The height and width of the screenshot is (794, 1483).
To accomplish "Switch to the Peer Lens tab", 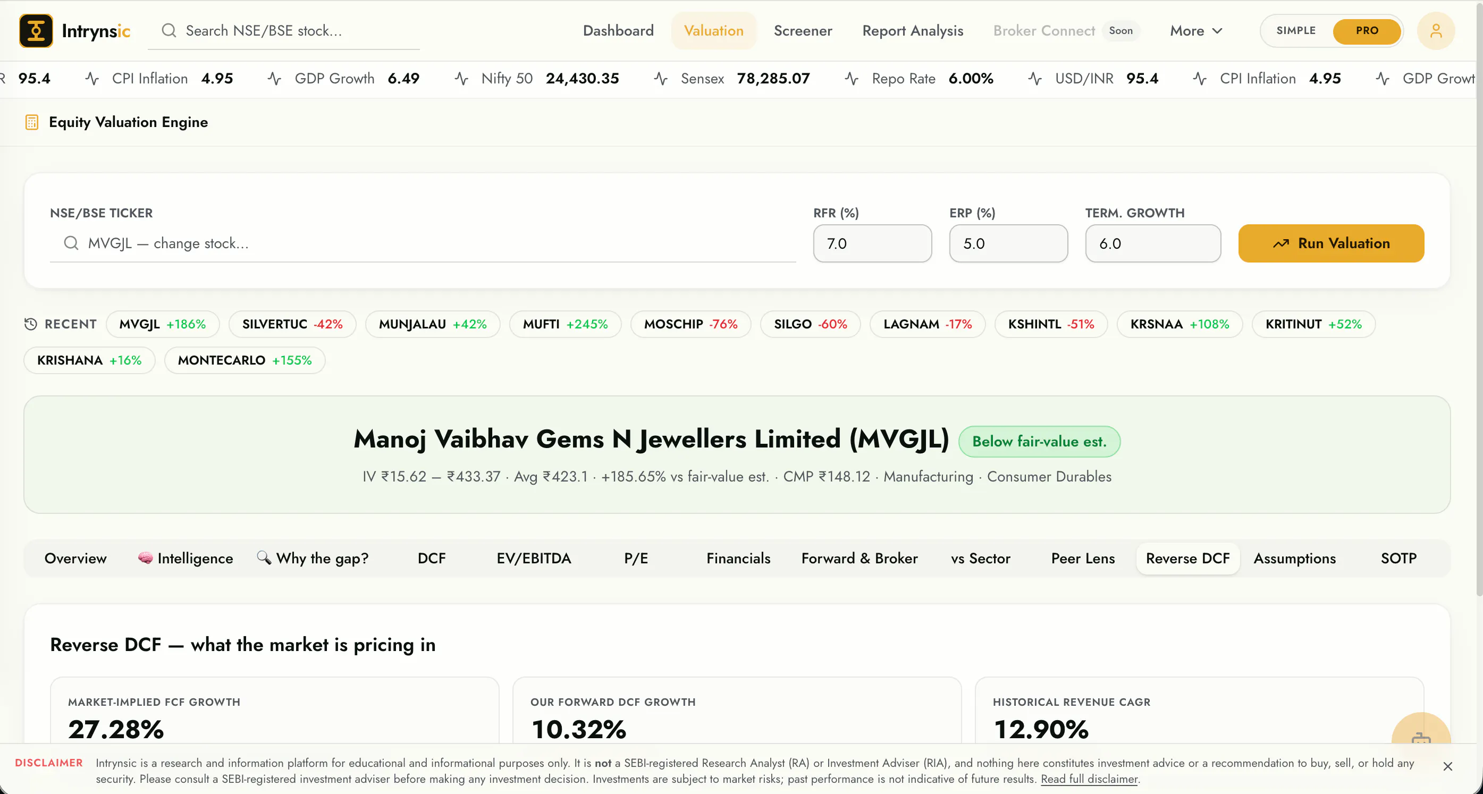I will 1083,559.
